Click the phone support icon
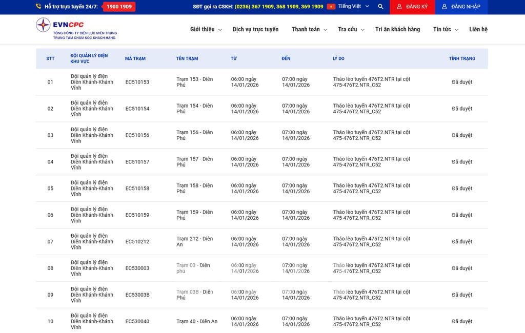This screenshot has height=333, width=525. [38, 7]
